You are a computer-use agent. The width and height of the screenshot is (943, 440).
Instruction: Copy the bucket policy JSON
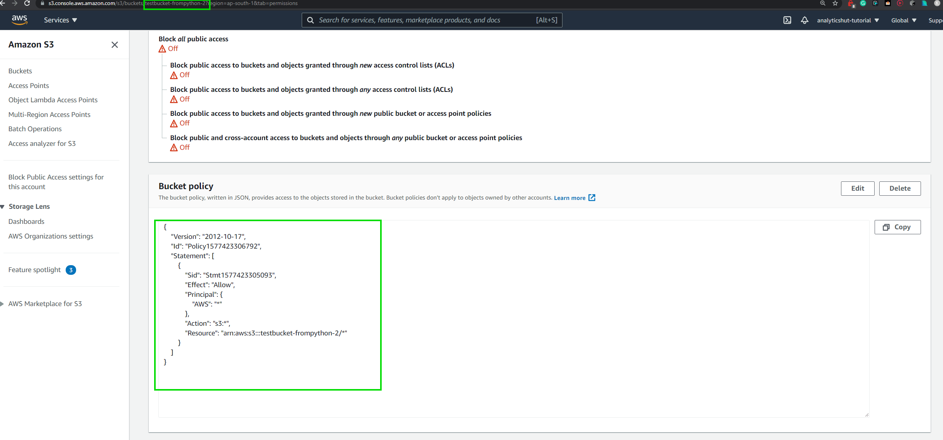pyautogui.click(x=898, y=227)
